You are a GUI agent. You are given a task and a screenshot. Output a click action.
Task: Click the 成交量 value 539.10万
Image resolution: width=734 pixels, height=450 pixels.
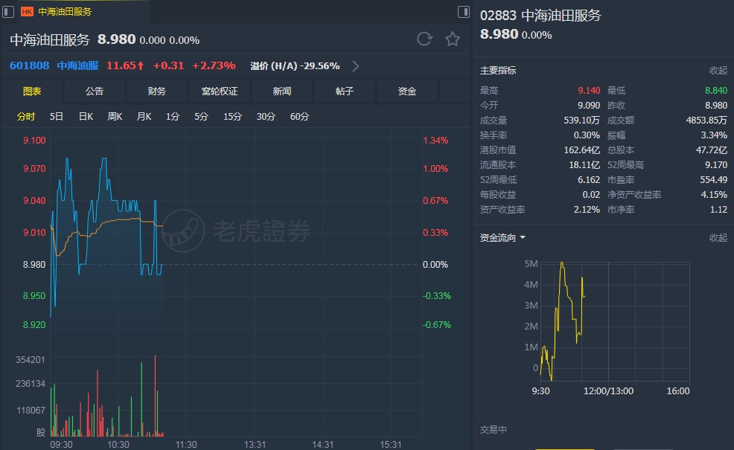tap(582, 120)
